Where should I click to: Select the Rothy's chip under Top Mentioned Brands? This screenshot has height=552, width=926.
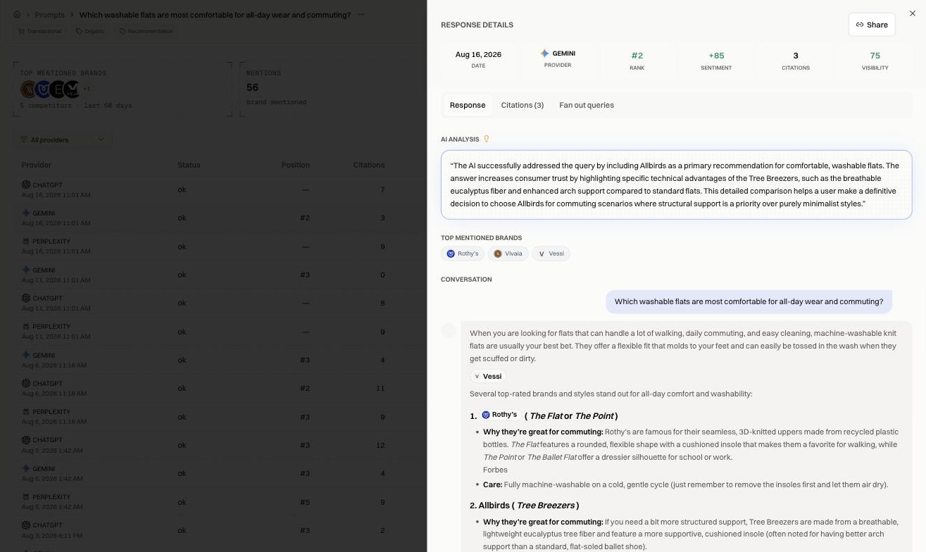463,253
